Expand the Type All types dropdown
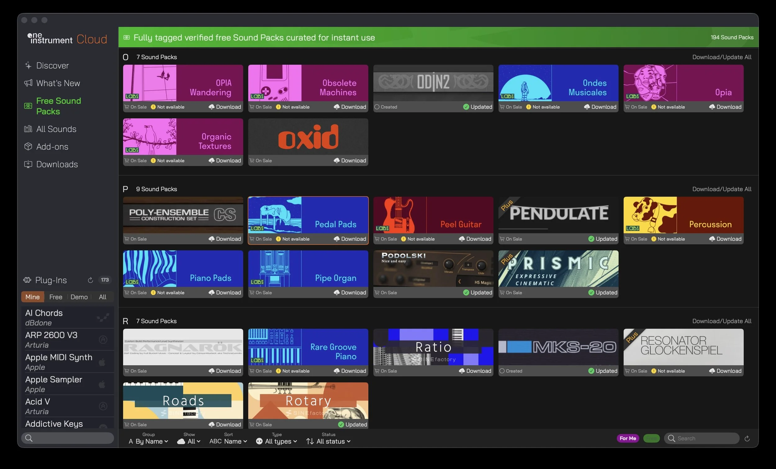The width and height of the screenshot is (776, 469). (x=277, y=441)
